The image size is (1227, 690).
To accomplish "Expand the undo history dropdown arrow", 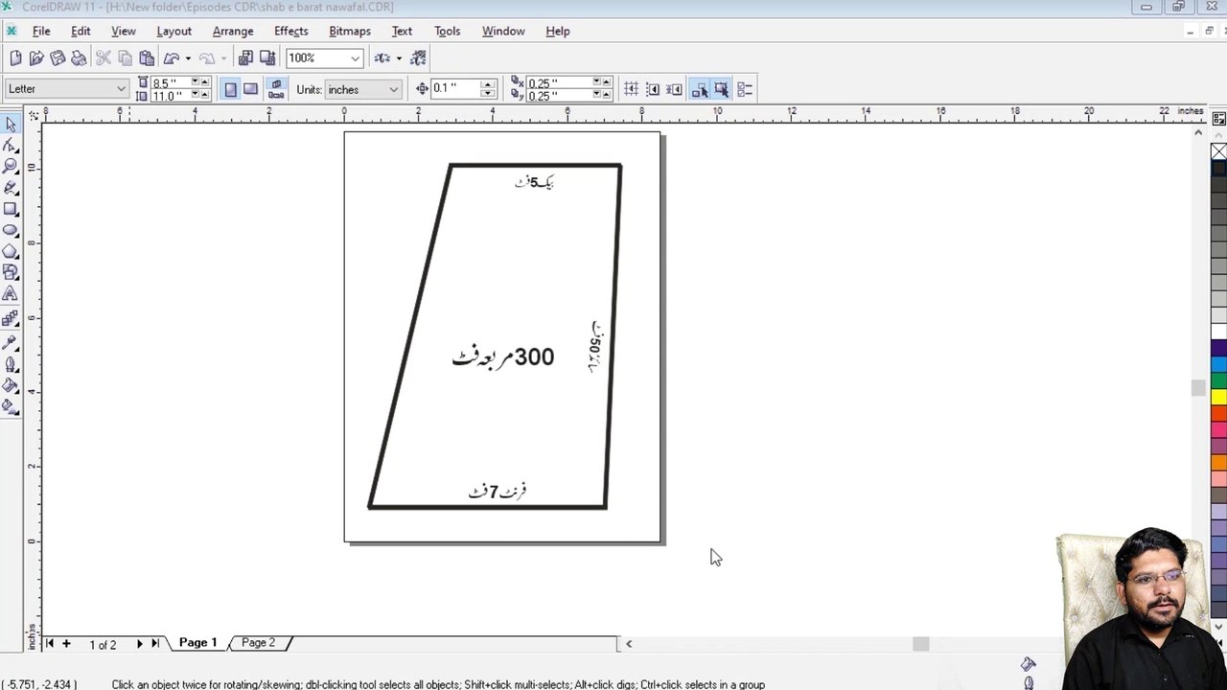I will pos(188,58).
